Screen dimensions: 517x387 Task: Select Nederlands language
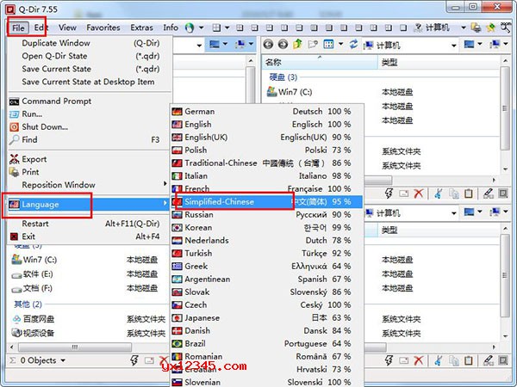click(x=266, y=240)
